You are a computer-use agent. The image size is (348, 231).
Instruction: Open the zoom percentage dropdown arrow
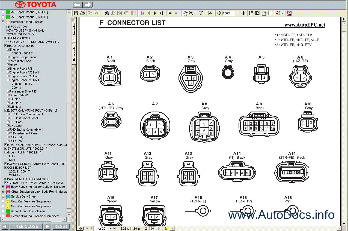point(238,13)
